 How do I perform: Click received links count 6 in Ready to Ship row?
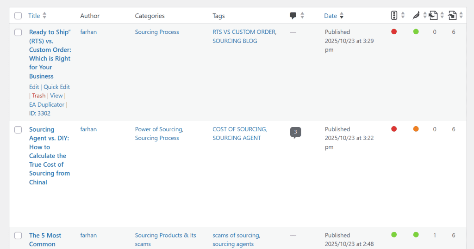(x=454, y=32)
